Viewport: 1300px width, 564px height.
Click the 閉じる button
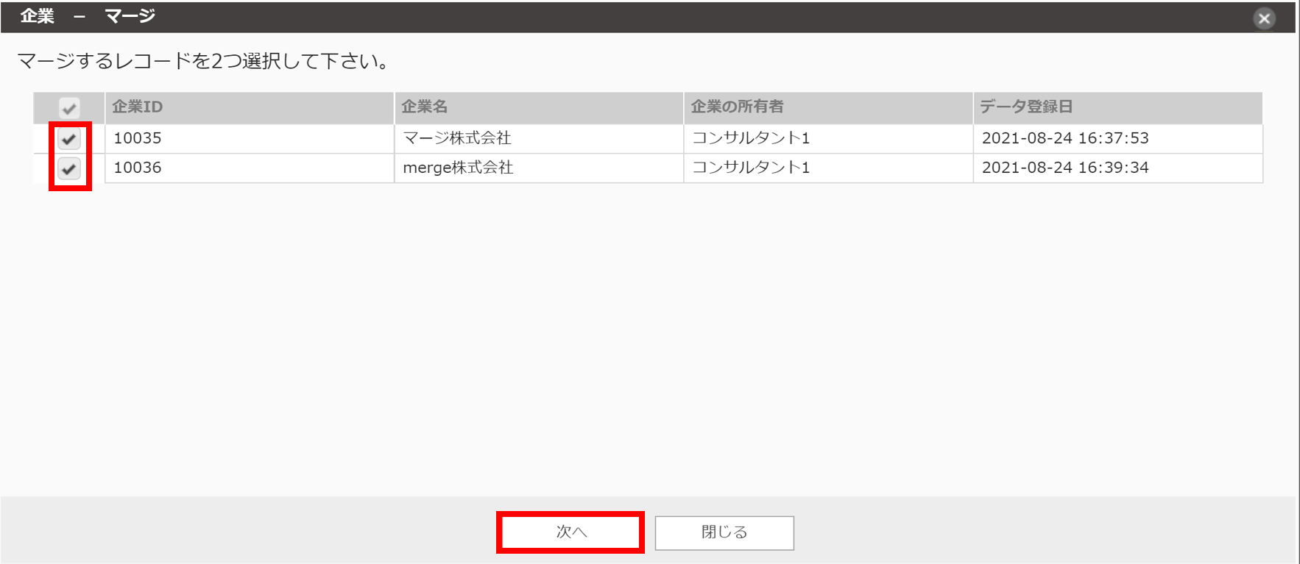click(724, 532)
